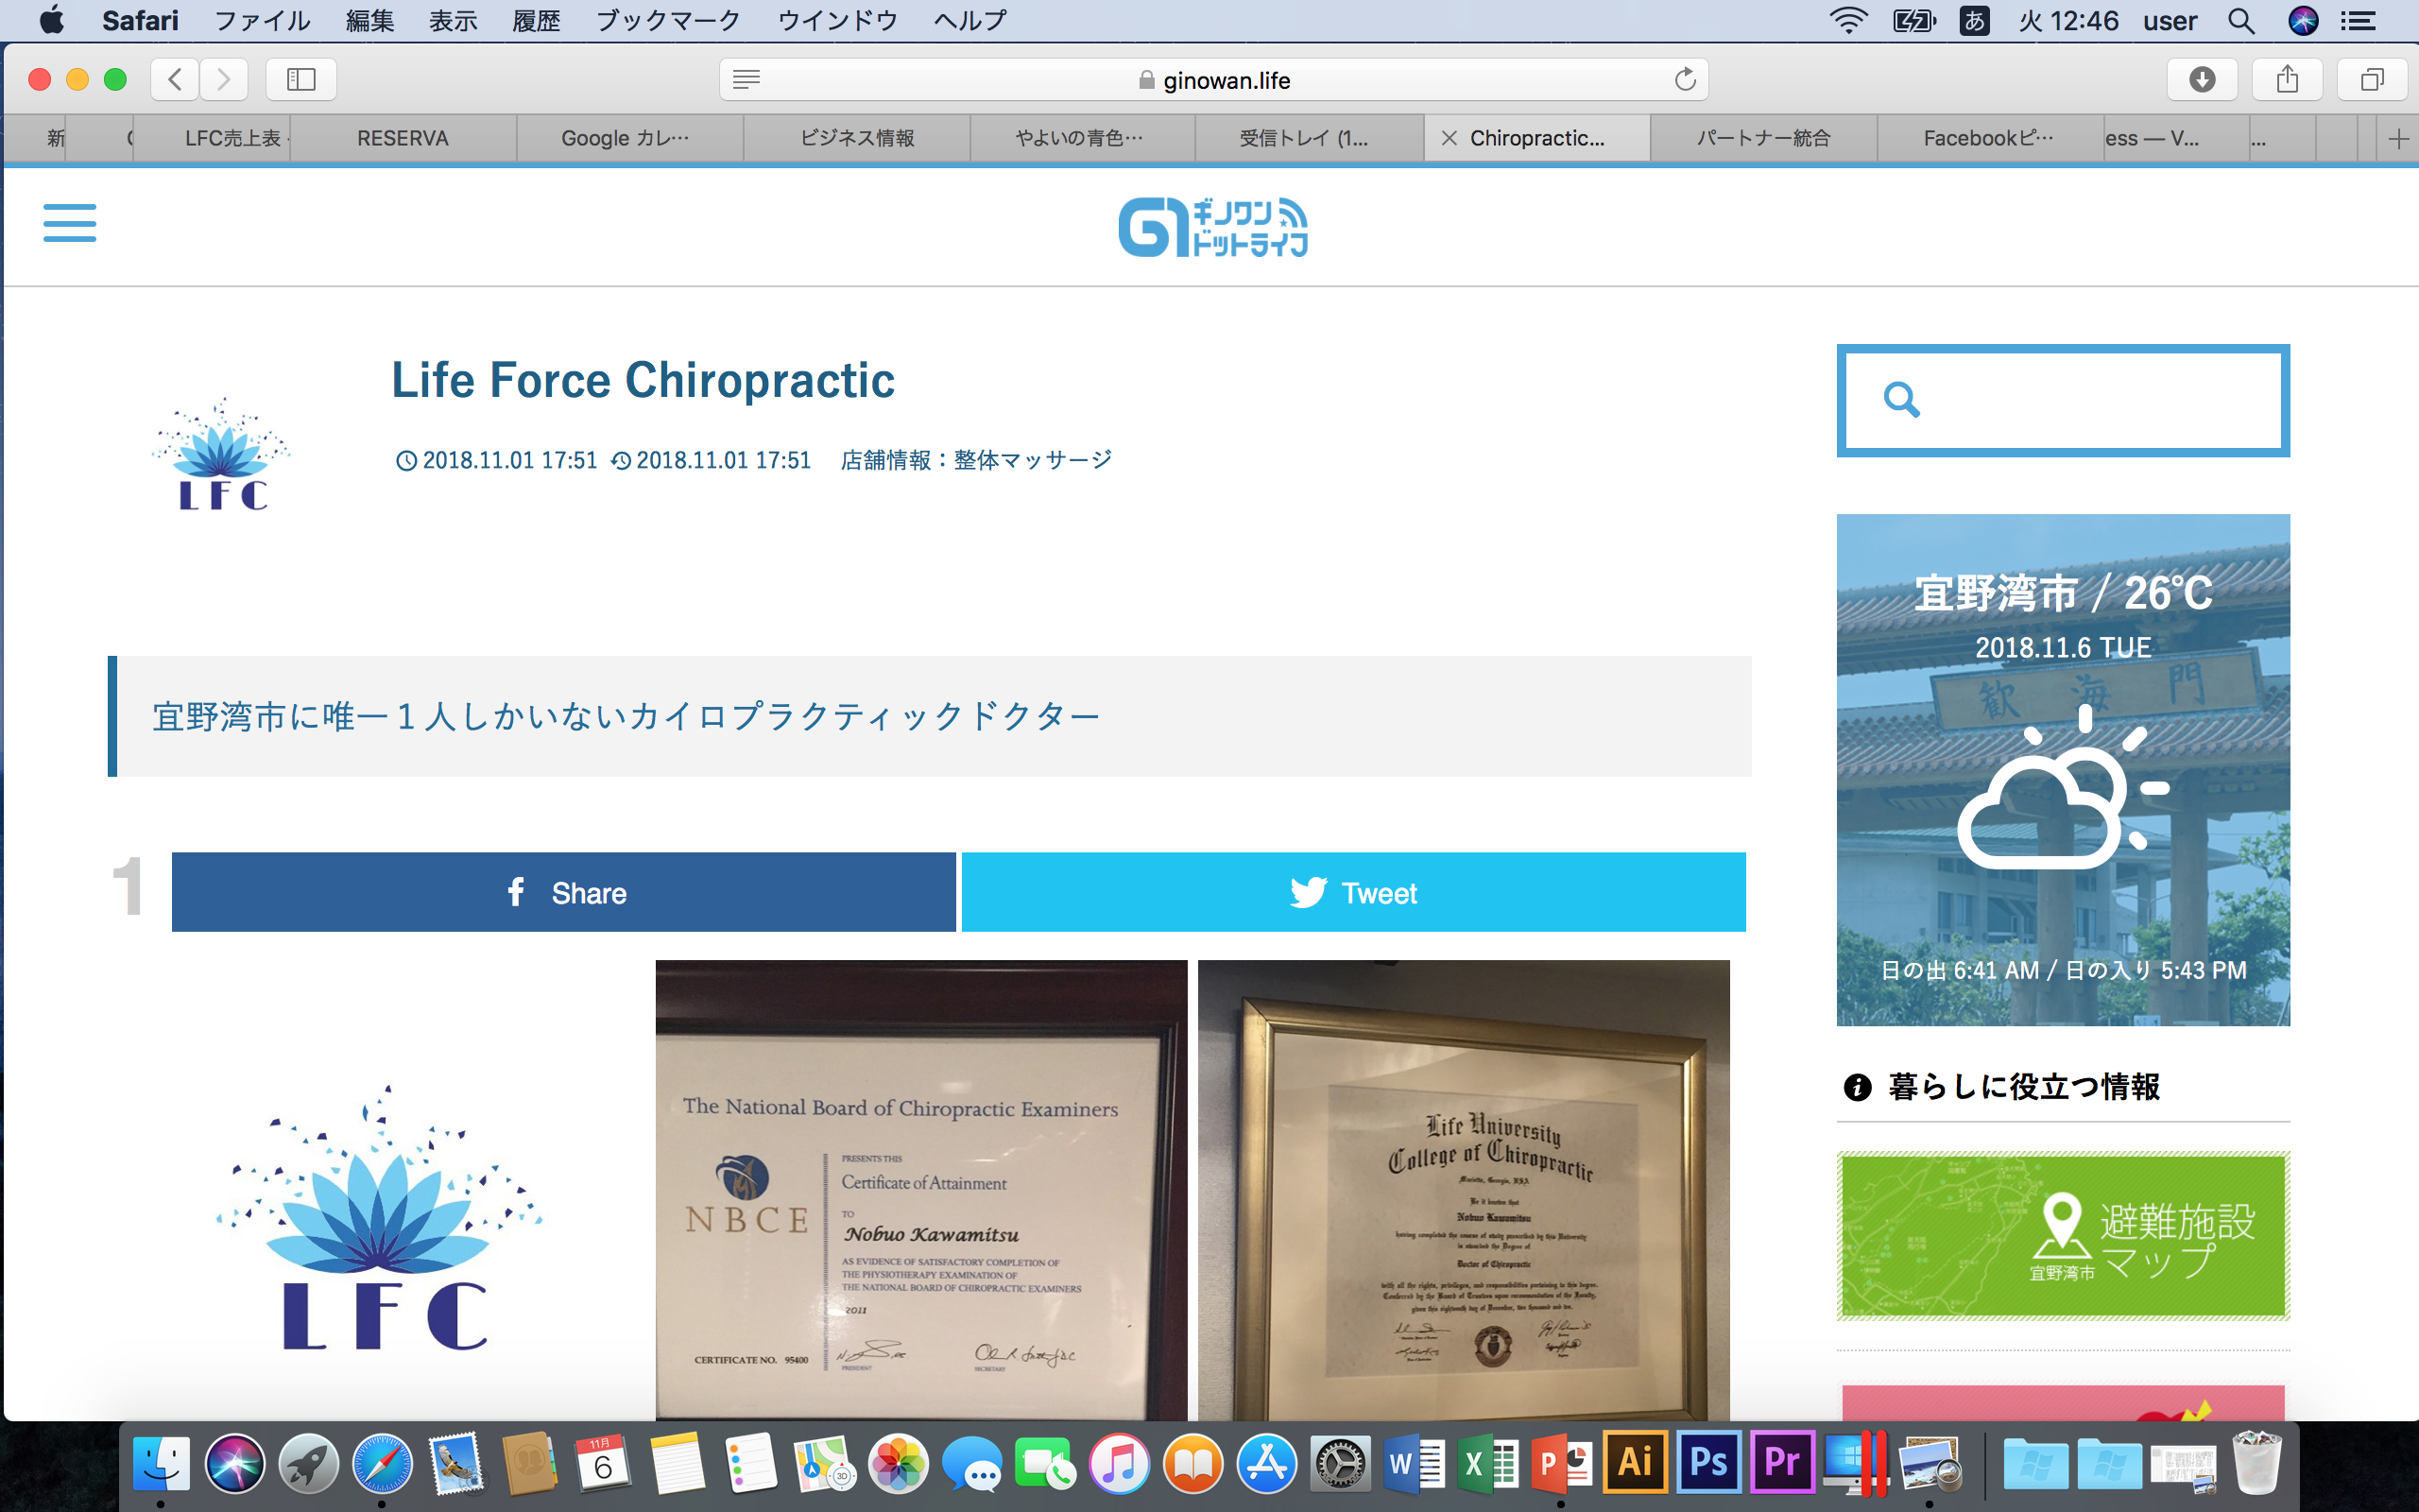Switch to the 受信トレイ tab
The width and height of the screenshot is (2419, 1512).
(1310, 138)
